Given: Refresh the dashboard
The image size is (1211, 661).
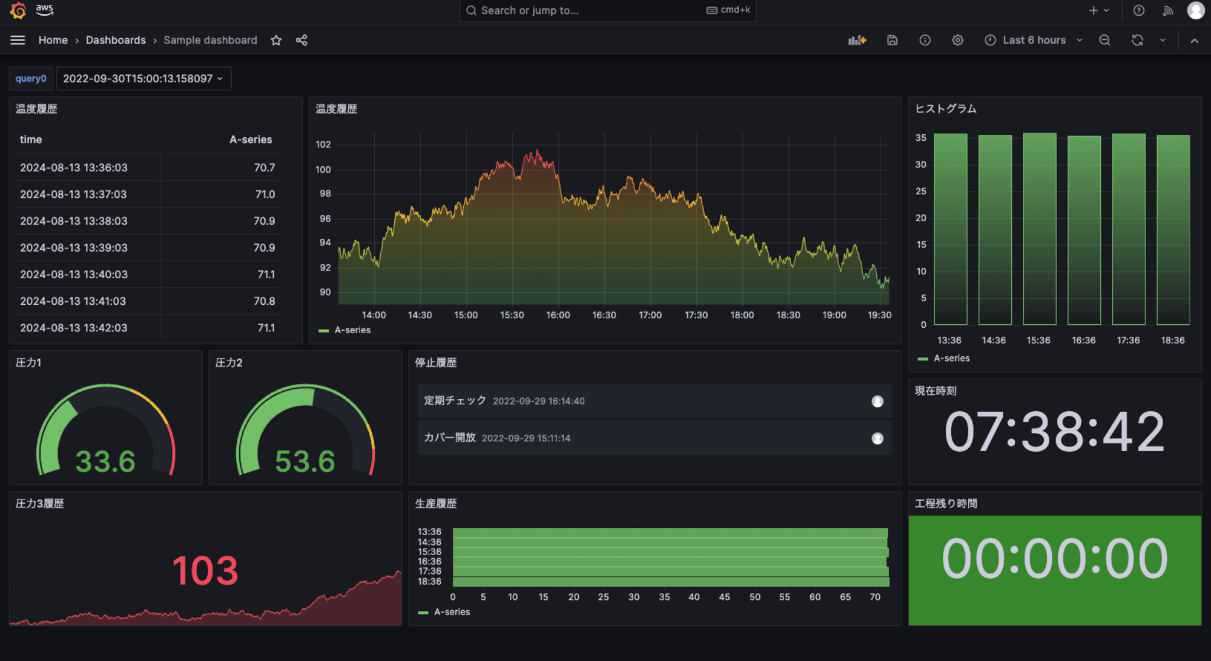Looking at the screenshot, I should pos(1137,40).
